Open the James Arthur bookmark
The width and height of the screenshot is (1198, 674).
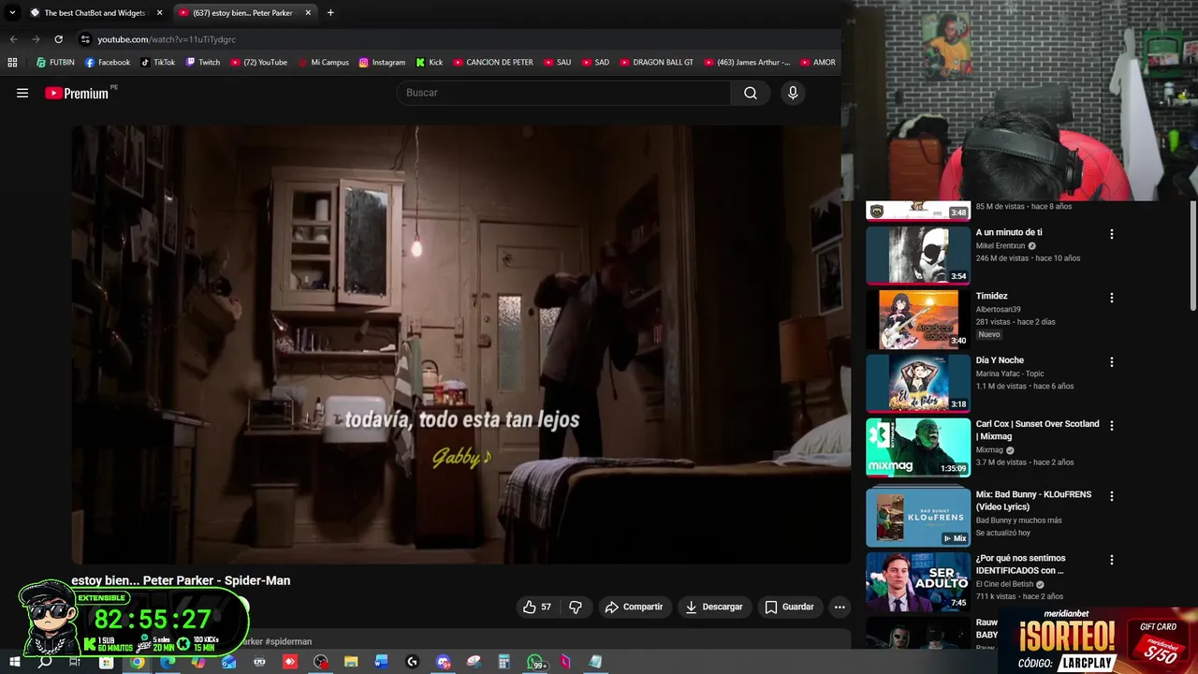click(x=746, y=63)
